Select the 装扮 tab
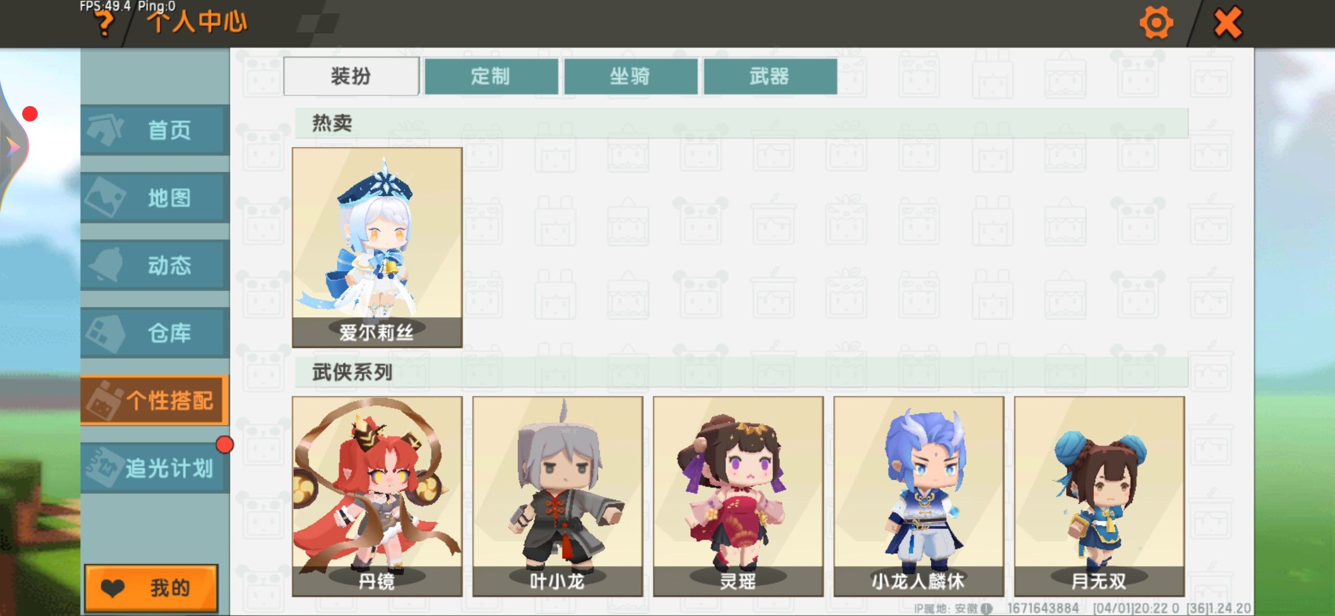The width and height of the screenshot is (1335, 616). point(351,76)
